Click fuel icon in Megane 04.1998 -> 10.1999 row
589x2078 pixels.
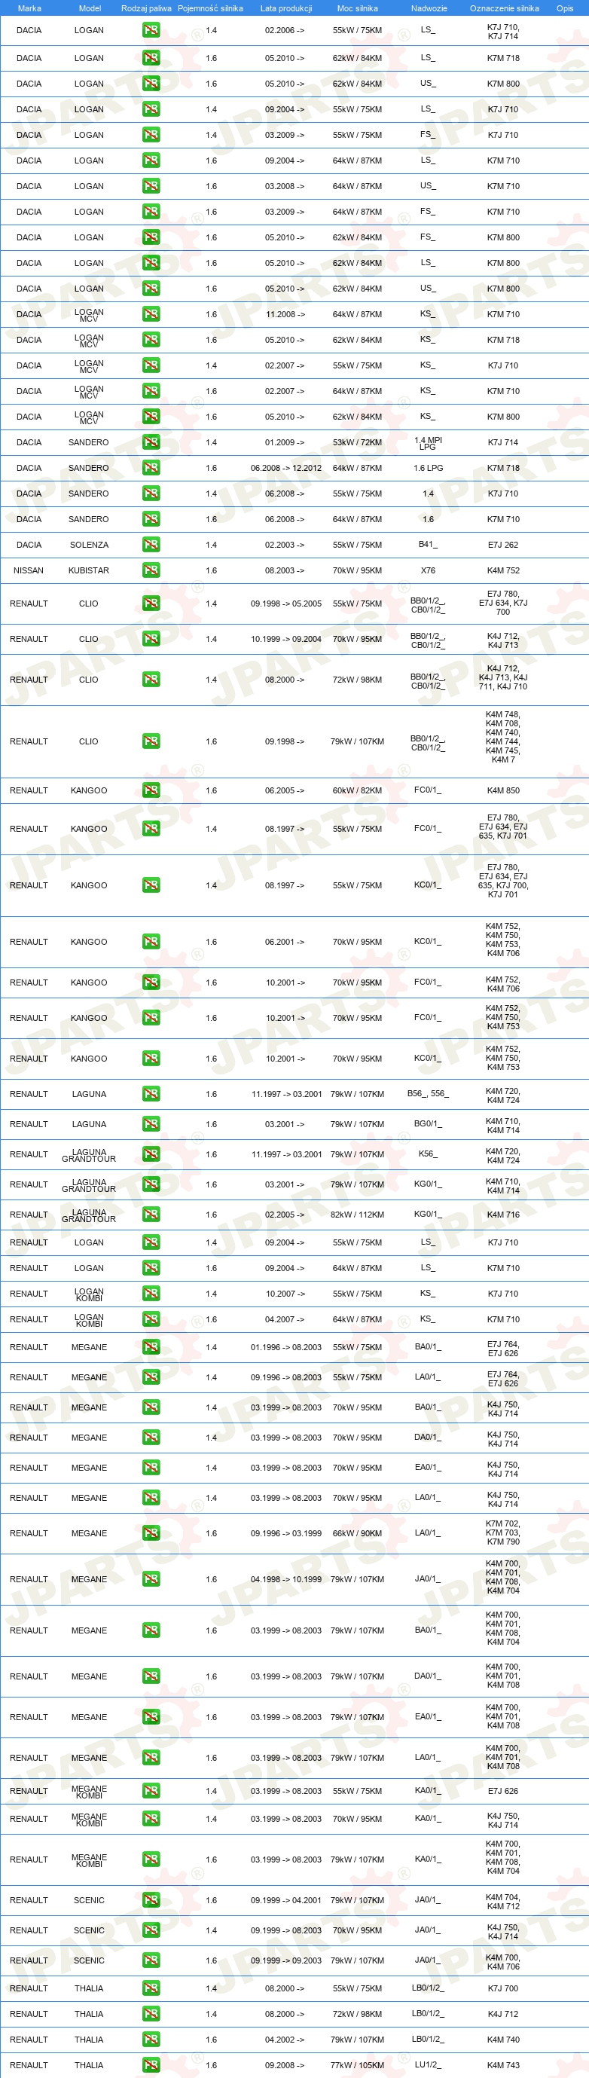coord(151,1579)
